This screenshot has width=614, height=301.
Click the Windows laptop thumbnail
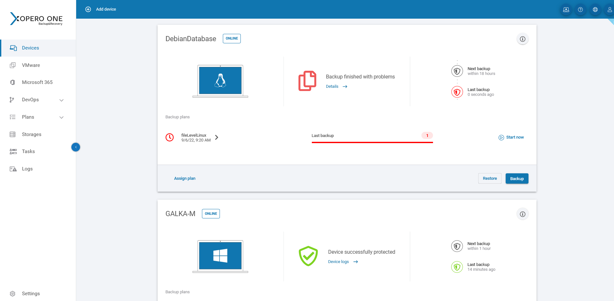point(220,257)
